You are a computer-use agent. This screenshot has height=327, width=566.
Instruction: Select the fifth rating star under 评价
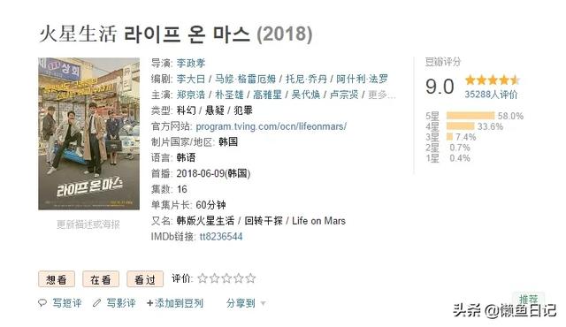pos(250,278)
